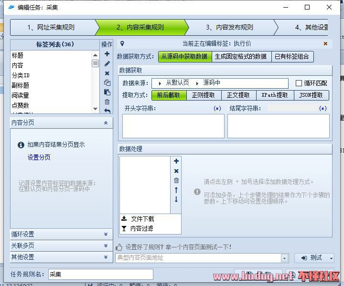Image resolution: width=344 pixels, height=286 pixels.
Task: Move the processing step down with the arrow
Action: (176, 199)
